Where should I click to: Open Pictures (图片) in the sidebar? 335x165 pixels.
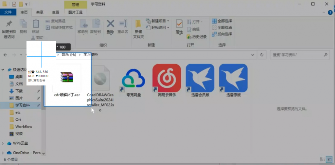(16, 98)
